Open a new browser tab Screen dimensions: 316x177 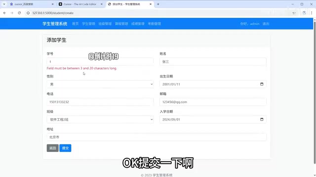[x=158, y=4]
